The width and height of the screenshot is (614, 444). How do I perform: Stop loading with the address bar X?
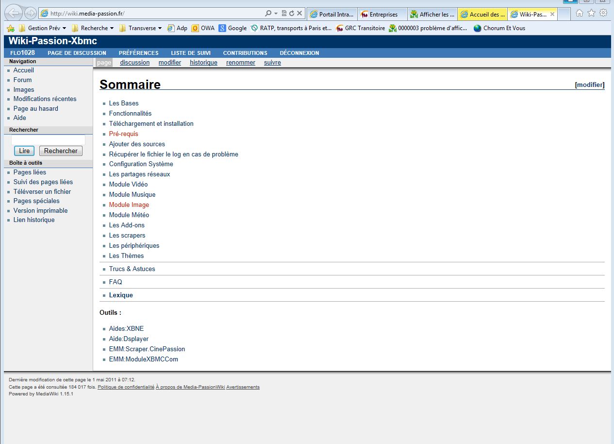299,14
